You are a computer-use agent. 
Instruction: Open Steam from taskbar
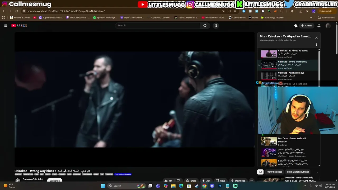tap(196, 186)
